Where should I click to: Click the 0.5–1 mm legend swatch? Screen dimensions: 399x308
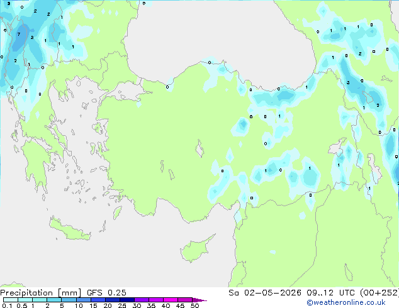coord(25,300)
